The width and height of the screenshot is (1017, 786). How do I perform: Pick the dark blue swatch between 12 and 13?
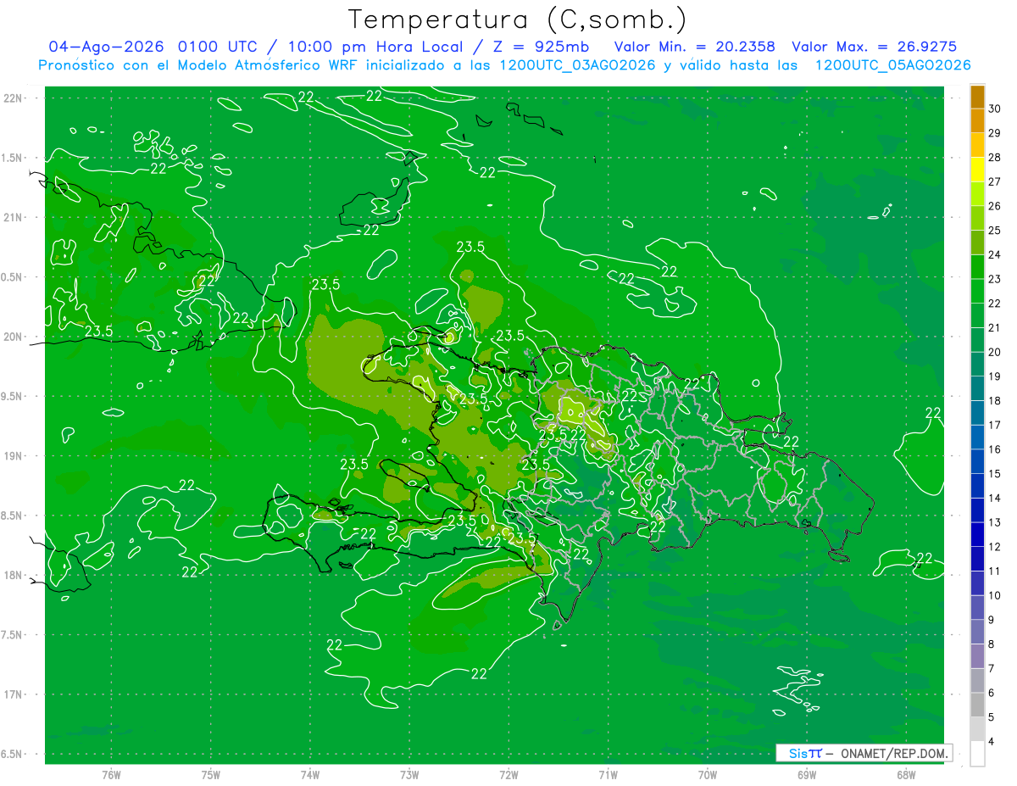(977, 534)
